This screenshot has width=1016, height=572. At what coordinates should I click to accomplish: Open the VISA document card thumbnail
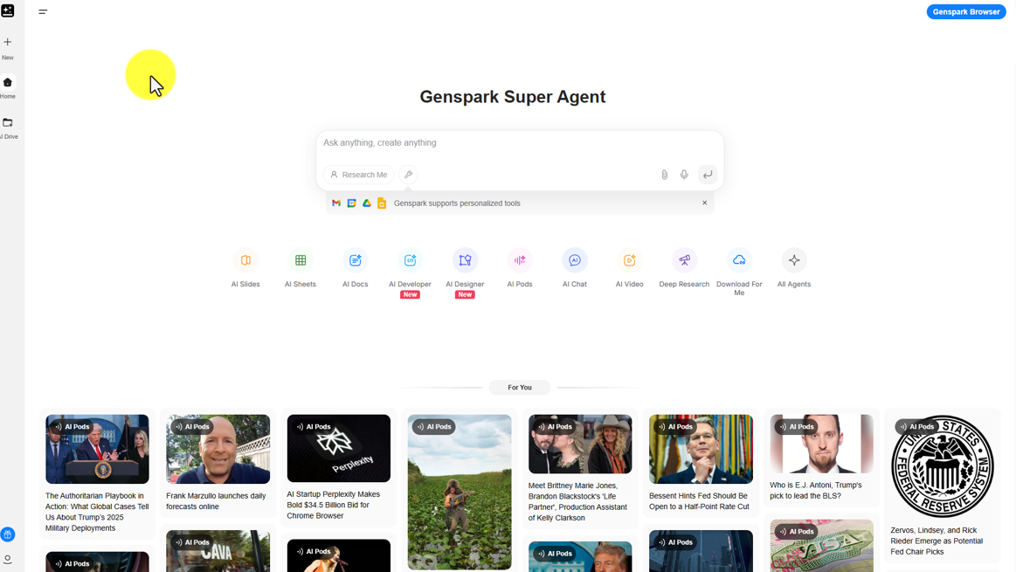[x=821, y=546]
